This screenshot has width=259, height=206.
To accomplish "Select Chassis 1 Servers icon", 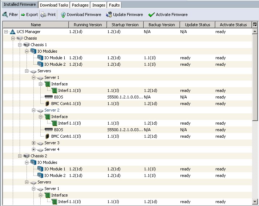I will (x=33, y=72).
